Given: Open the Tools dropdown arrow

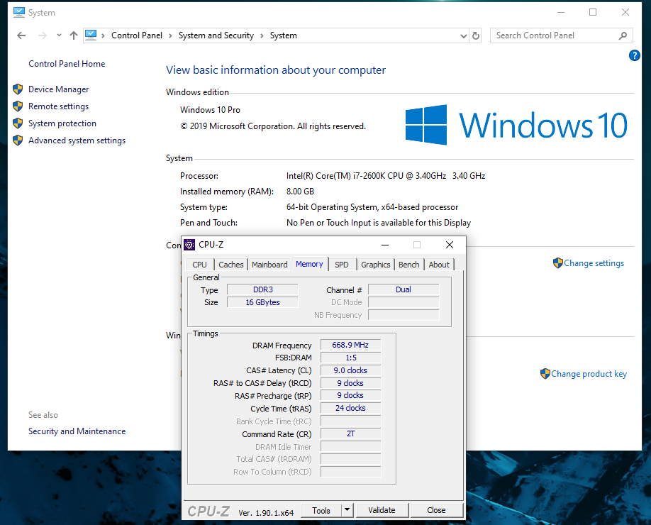Looking at the screenshot, I should [347, 510].
